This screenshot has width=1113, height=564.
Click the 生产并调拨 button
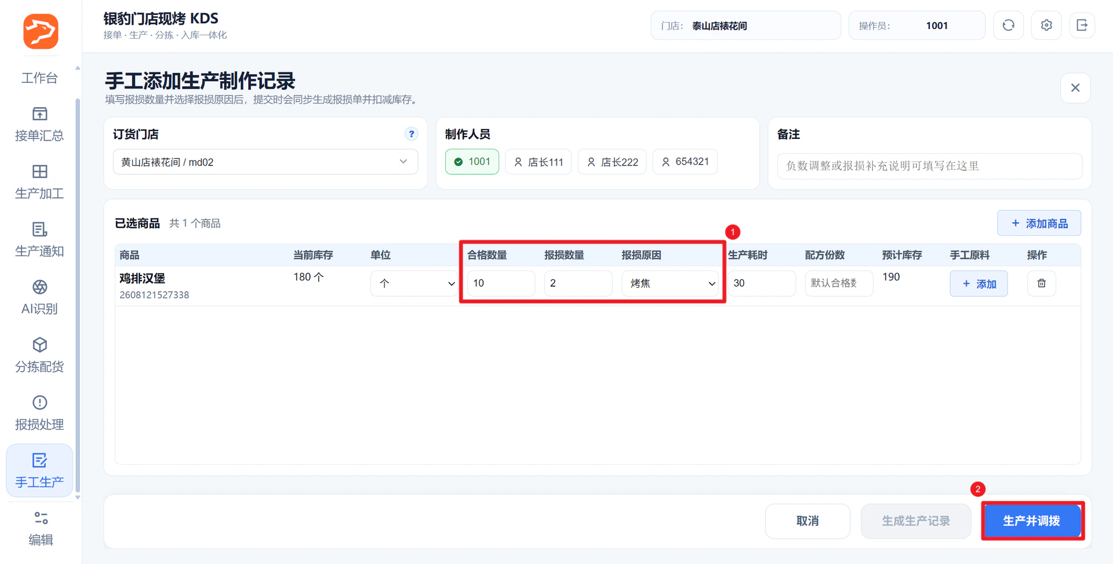pyautogui.click(x=1032, y=521)
